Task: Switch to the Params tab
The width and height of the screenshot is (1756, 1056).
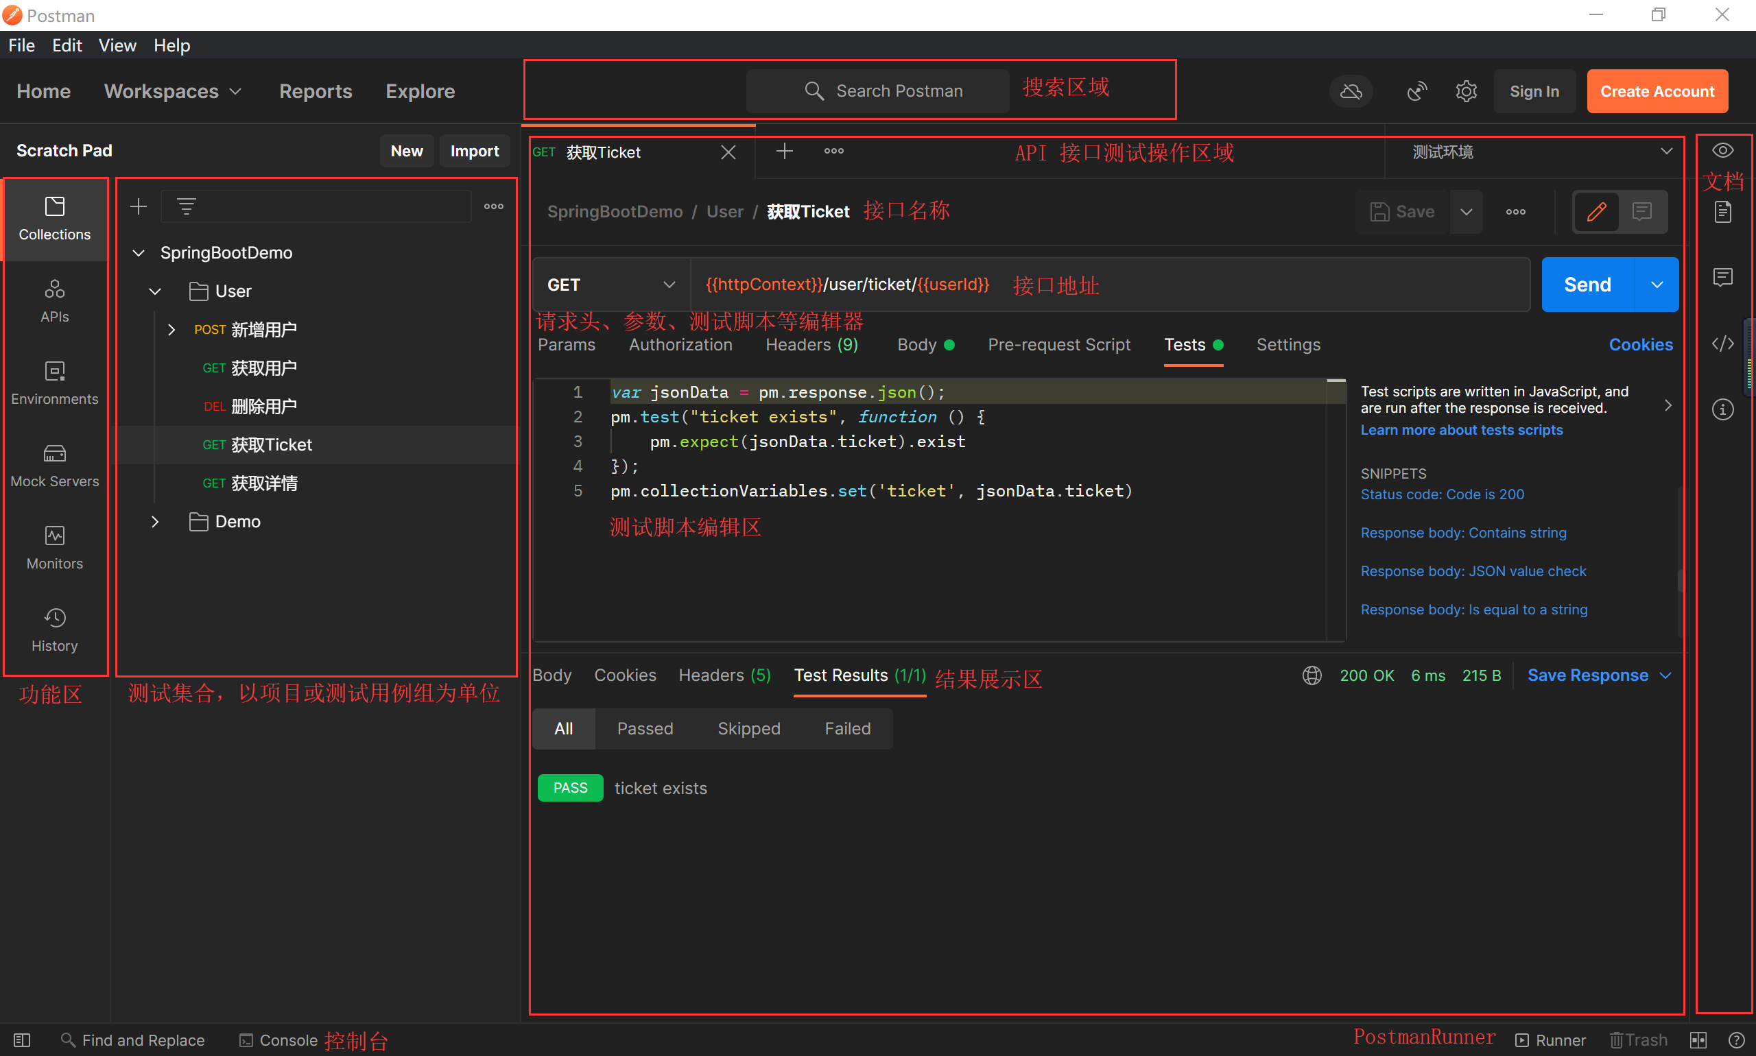Action: point(567,345)
